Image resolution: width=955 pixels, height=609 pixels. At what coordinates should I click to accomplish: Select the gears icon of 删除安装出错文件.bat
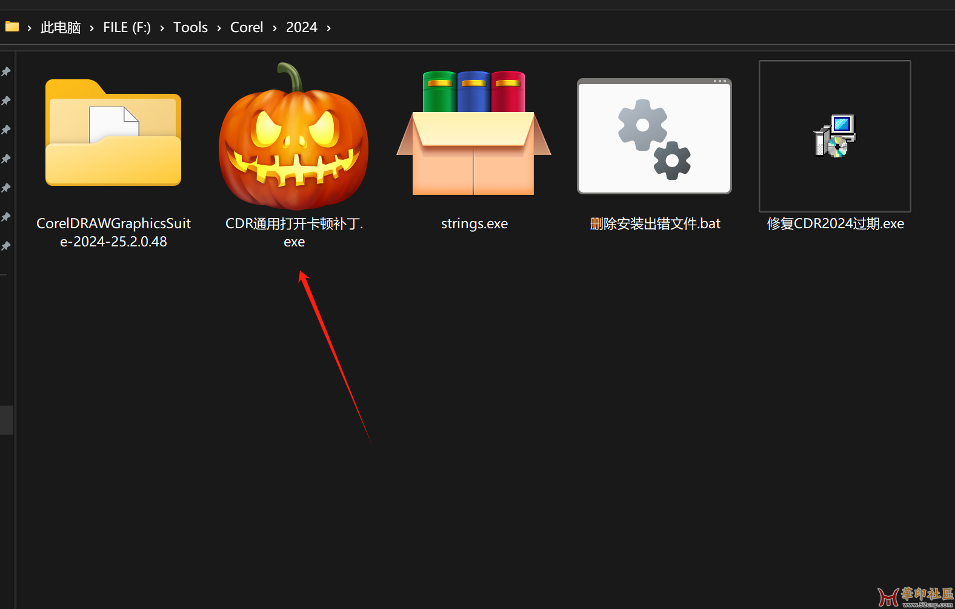[654, 136]
